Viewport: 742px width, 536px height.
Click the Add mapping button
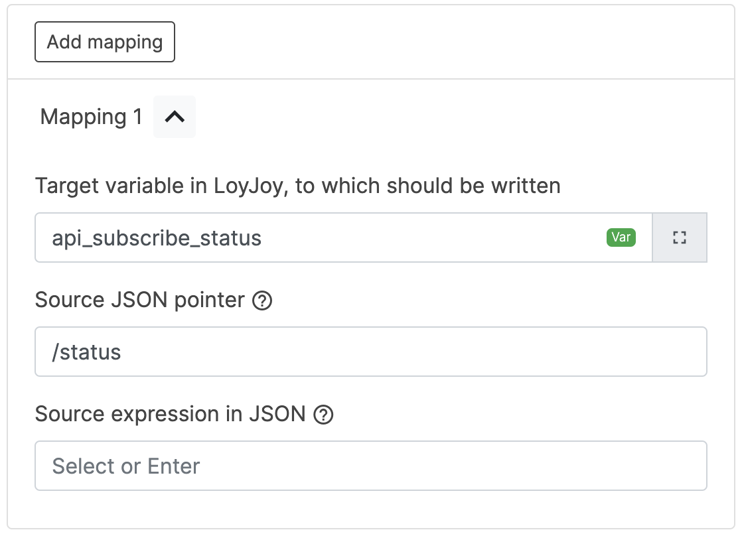(x=105, y=42)
